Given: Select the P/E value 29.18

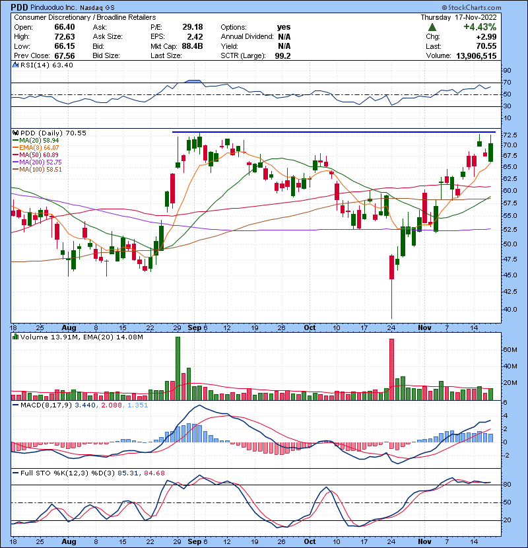Looking at the screenshot, I should click(193, 27).
